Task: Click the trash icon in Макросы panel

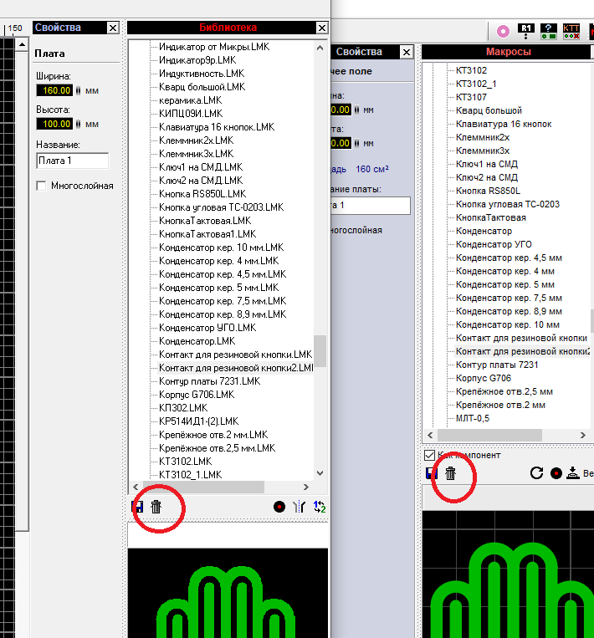Action: [x=450, y=473]
